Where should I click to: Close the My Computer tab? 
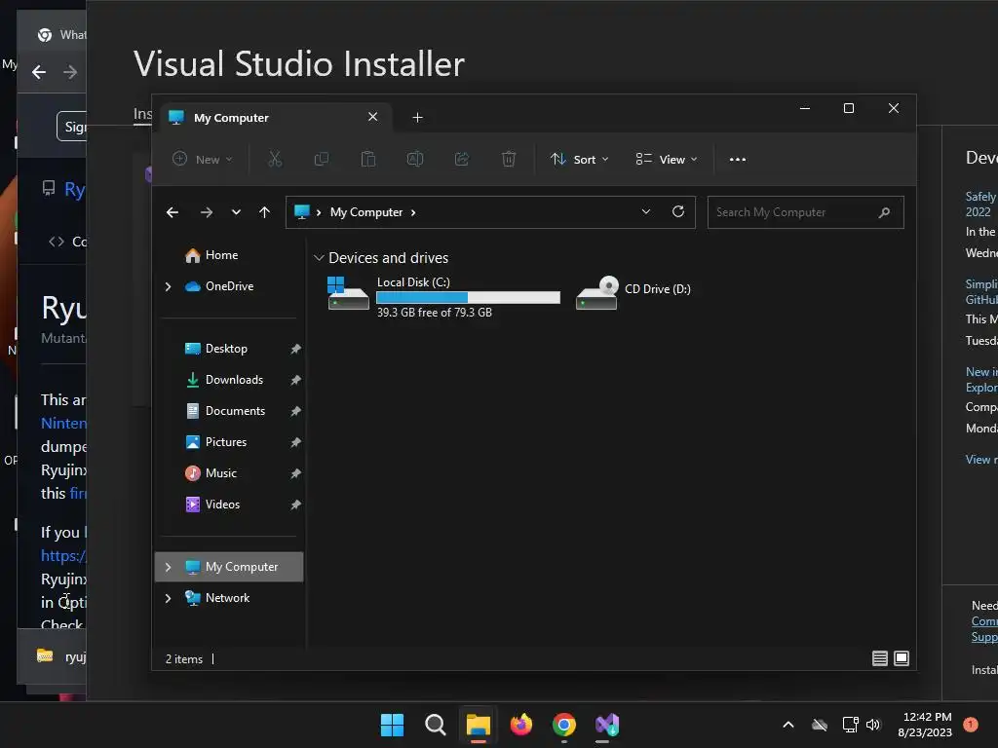[373, 117]
